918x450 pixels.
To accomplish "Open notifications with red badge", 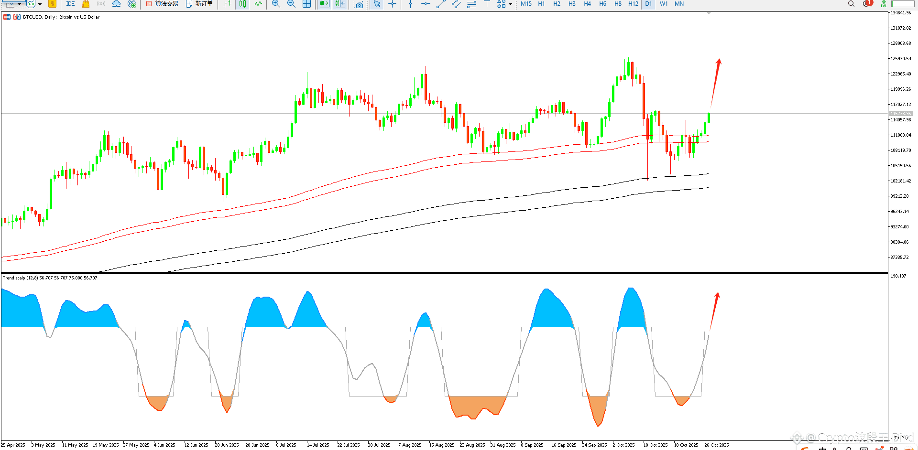I will (x=868, y=3).
